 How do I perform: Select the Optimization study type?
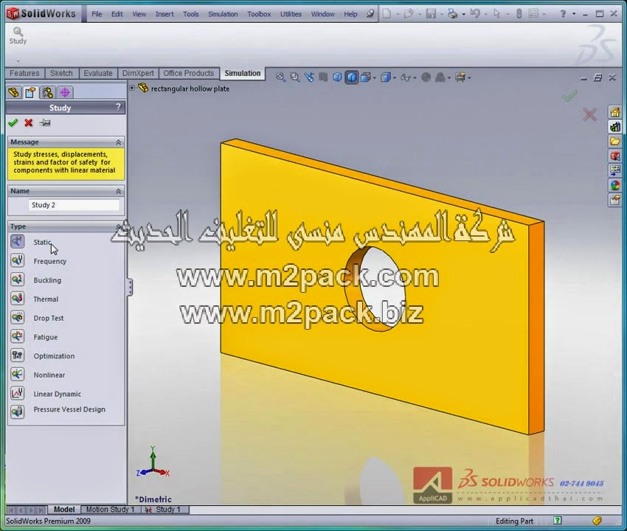coord(54,356)
